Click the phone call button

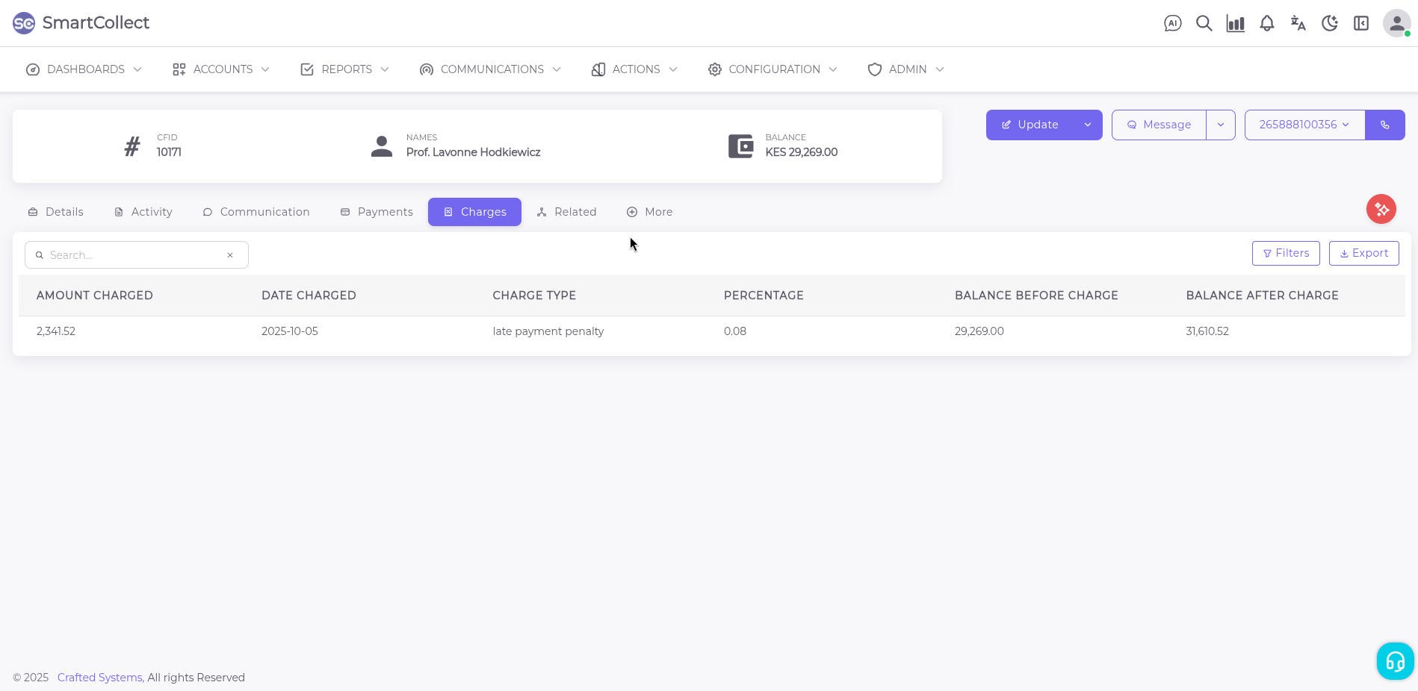pyautogui.click(x=1384, y=125)
